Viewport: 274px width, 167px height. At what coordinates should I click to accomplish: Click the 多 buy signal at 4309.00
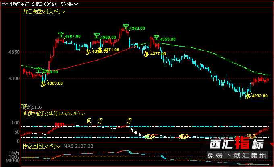pyautogui.click(x=44, y=83)
